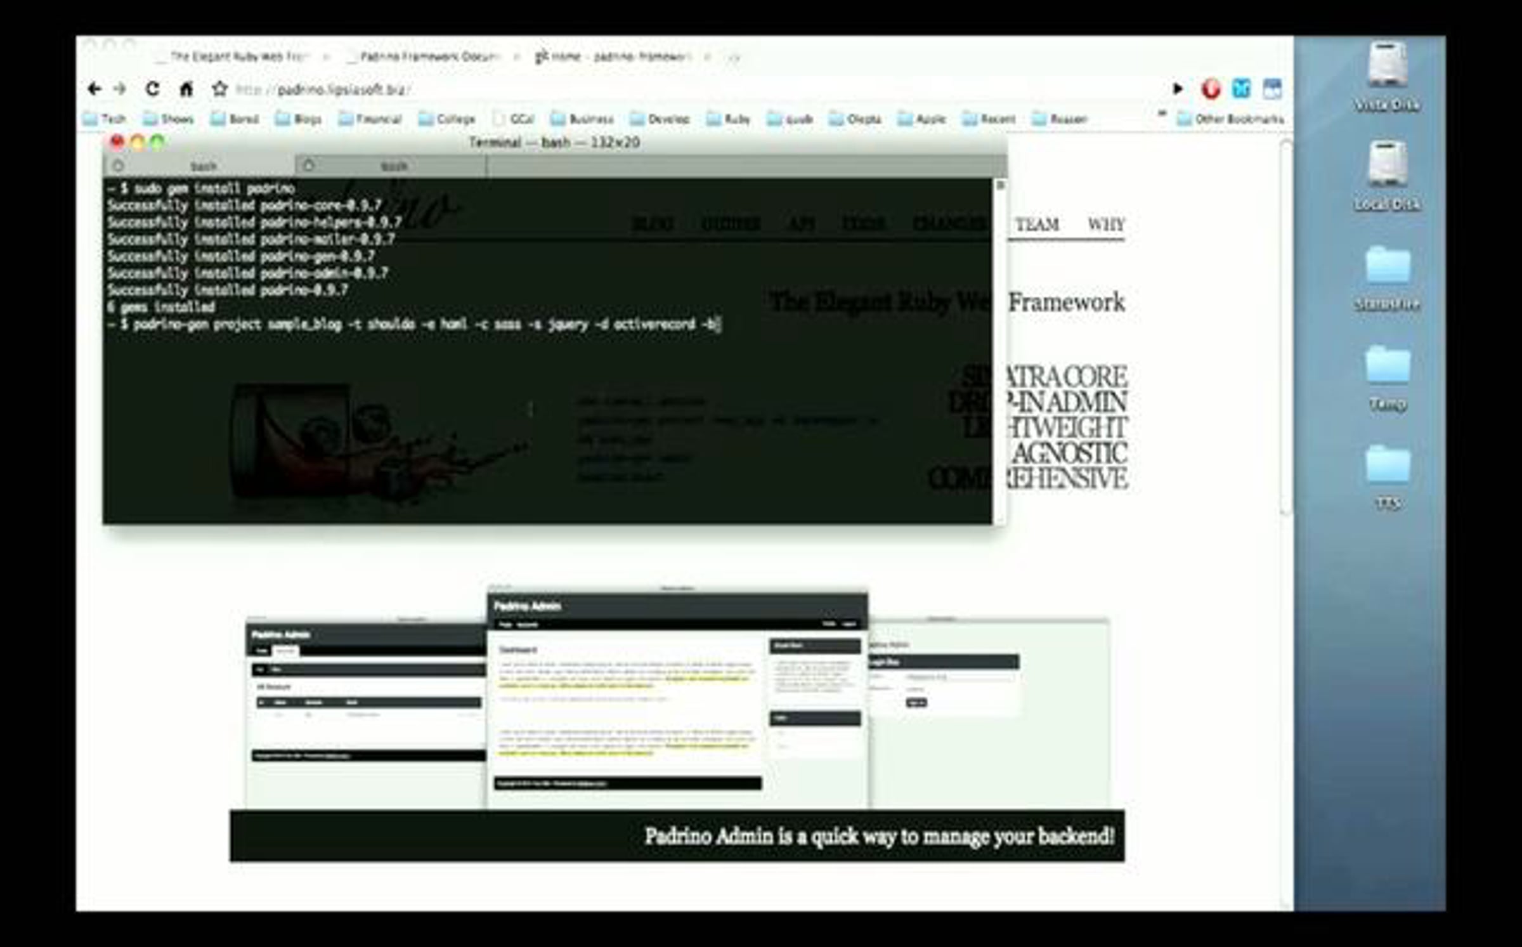Click the "Successfully installed padrino-helpers-0.9.7" line

pyautogui.click(x=254, y=223)
